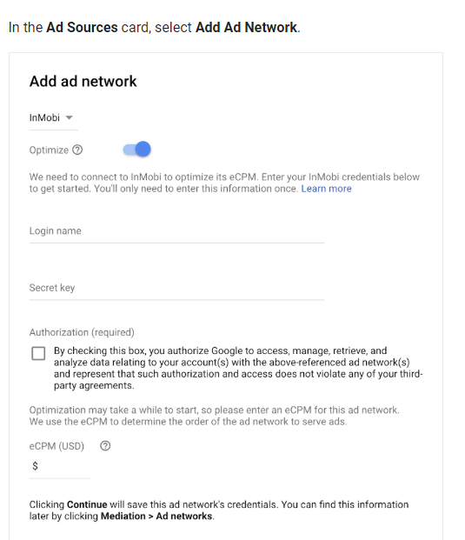Toggle the Optimize switch off
This screenshot has height=540, width=465.
(x=137, y=149)
